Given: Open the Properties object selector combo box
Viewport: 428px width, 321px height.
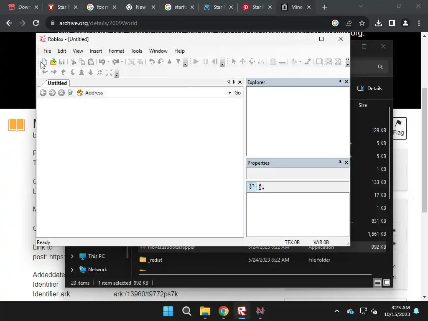Looking at the screenshot, I should point(298,173).
